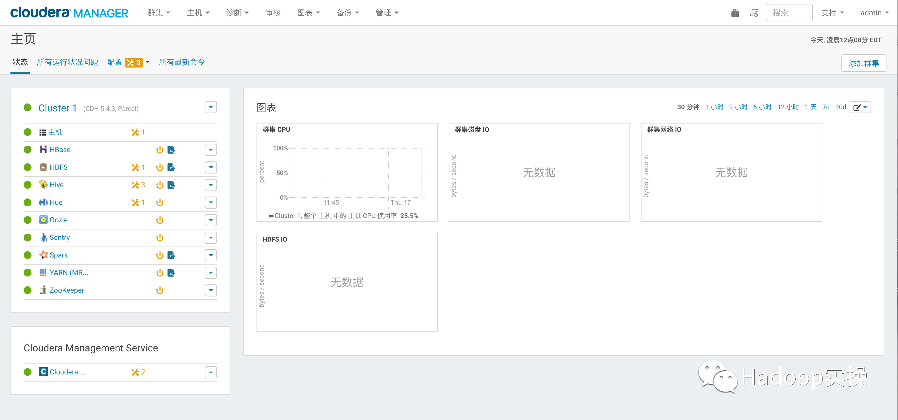Switch to 所有最新命令 tab
The height and width of the screenshot is (420, 898).
tap(182, 62)
